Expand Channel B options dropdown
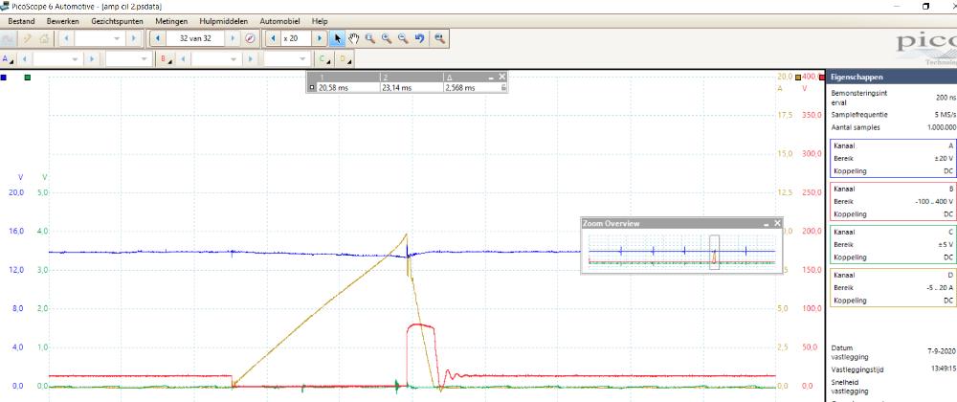Image resolution: width=957 pixels, height=402 pixels. 165,59
